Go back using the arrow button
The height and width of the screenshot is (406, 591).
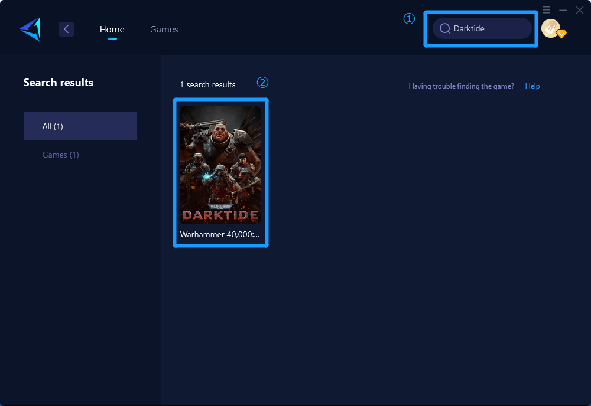[x=66, y=29]
